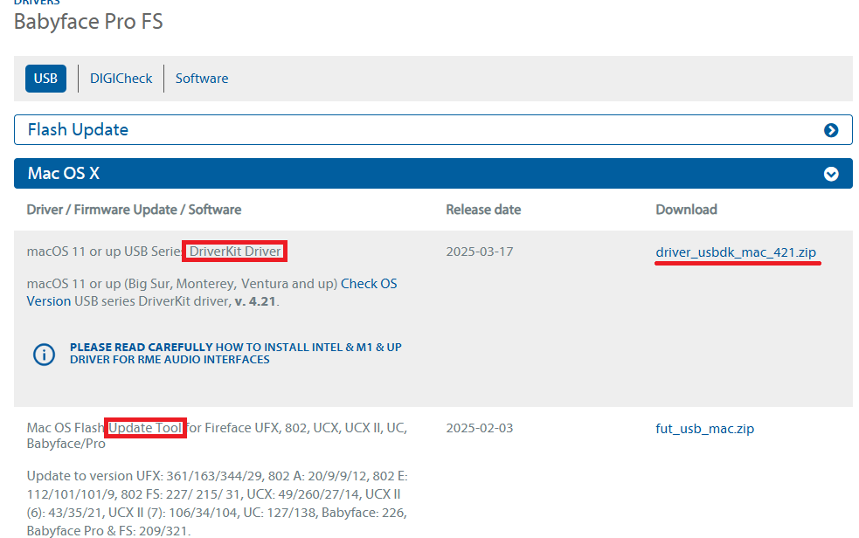Screen dimensions: 859x538
Task: Click the Driver / Firmware Update / Software header
Action: (x=135, y=210)
